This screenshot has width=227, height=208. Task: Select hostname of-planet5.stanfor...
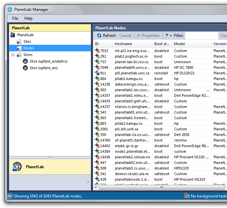tap(132, 140)
